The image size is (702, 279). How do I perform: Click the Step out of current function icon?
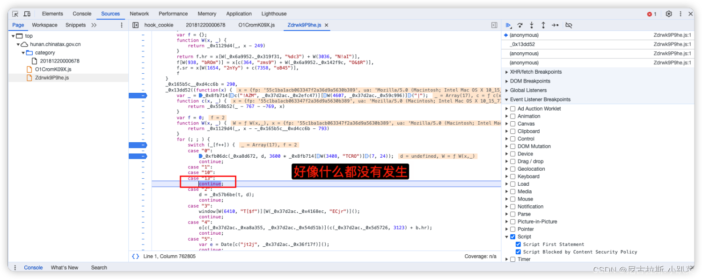pos(542,25)
